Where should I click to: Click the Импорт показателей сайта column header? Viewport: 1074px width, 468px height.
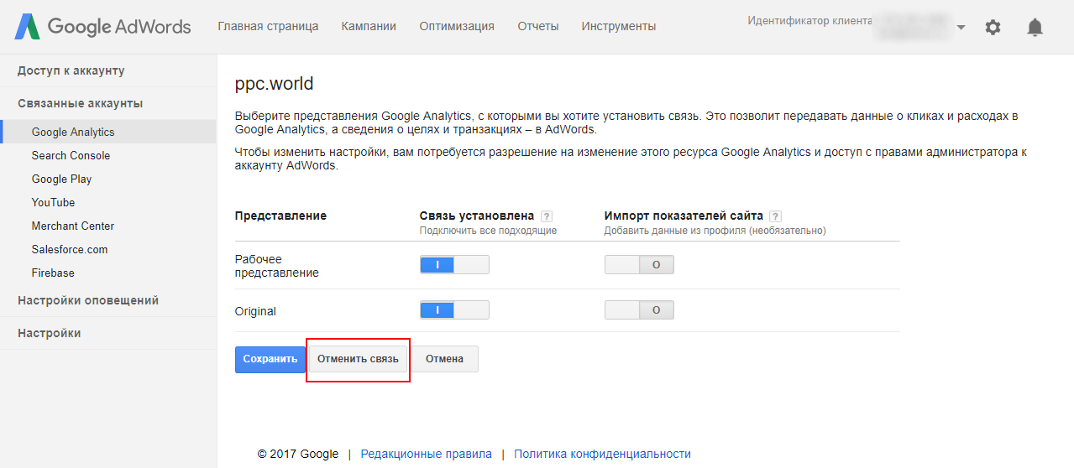(x=684, y=216)
